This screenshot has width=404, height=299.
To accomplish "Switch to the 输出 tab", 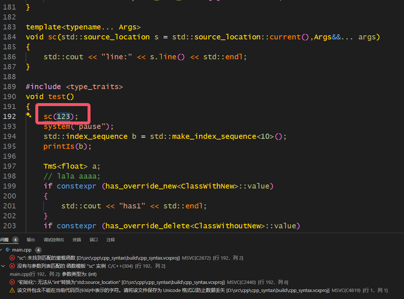I will 31,240.
